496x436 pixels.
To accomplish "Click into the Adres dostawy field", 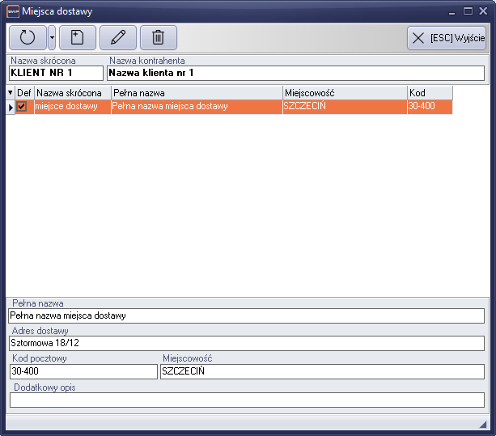I will pyautogui.click(x=246, y=343).
